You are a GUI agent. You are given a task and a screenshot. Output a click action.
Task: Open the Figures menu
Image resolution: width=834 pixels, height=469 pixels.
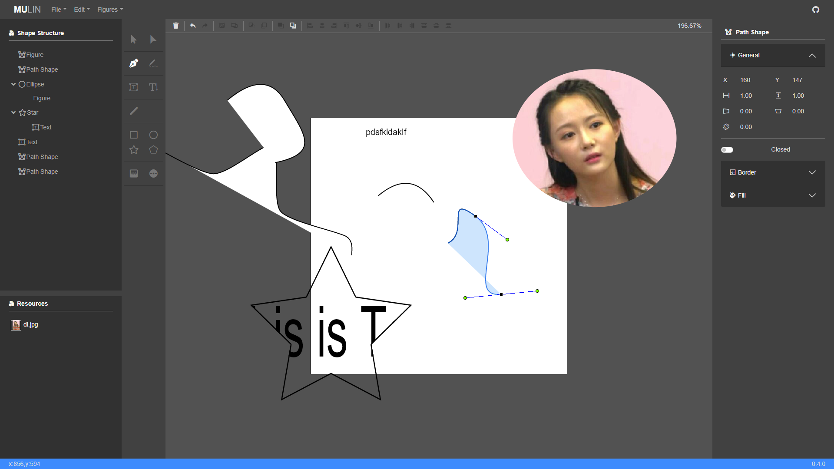point(110,10)
